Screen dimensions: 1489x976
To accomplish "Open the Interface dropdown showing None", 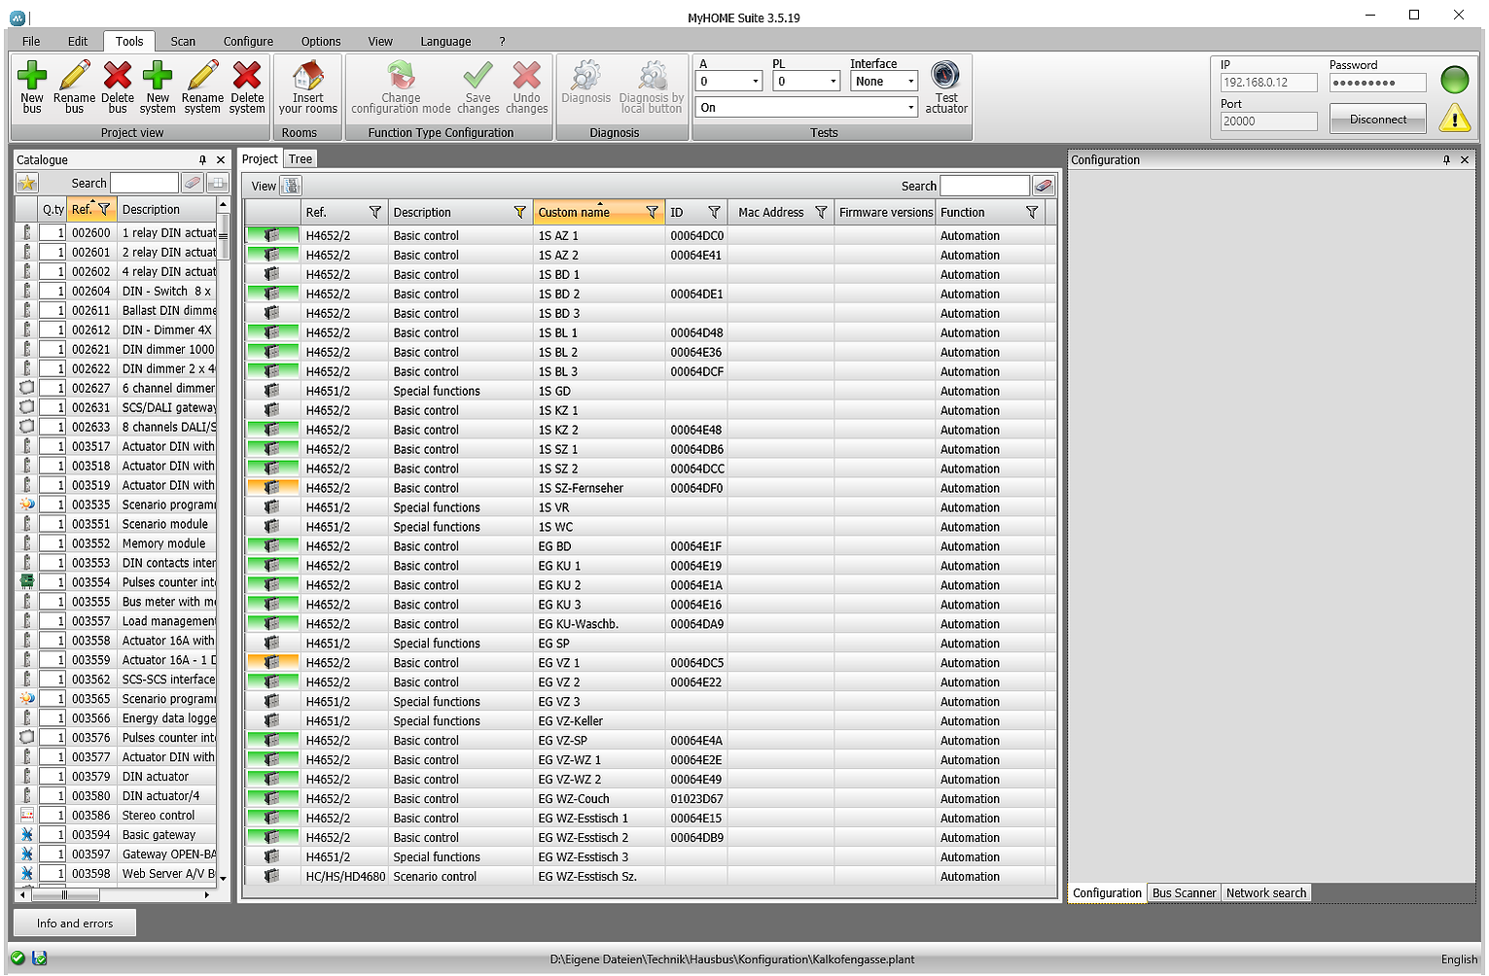I will (911, 82).
